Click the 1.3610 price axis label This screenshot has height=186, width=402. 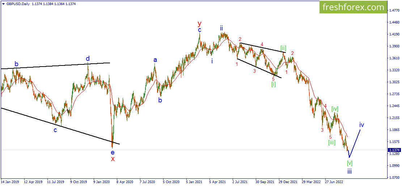(394, 58)
